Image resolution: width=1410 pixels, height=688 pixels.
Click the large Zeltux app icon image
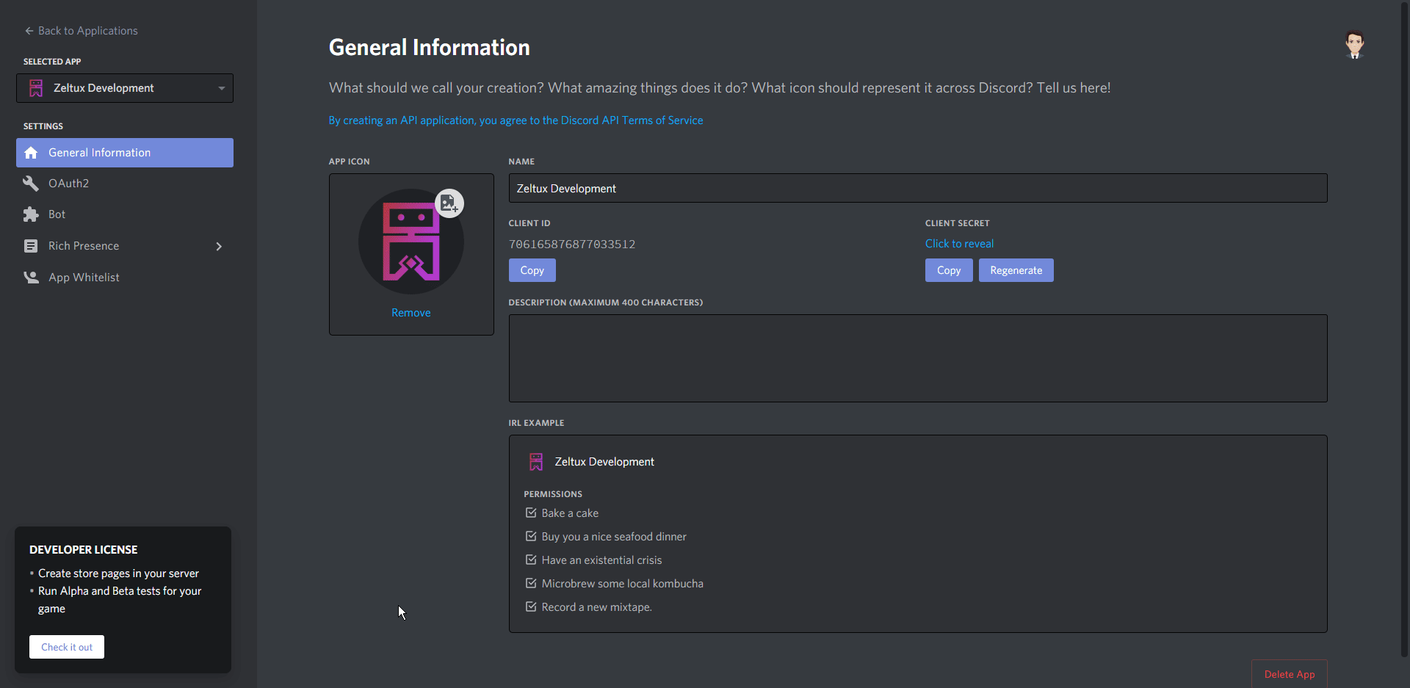click(x=411, y=242)
